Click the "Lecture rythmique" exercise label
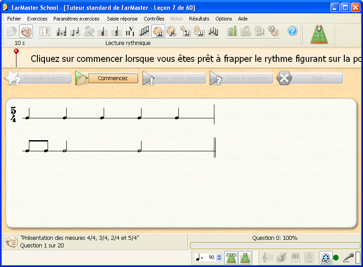The image size is (363, 267). (x=128, y=43)
